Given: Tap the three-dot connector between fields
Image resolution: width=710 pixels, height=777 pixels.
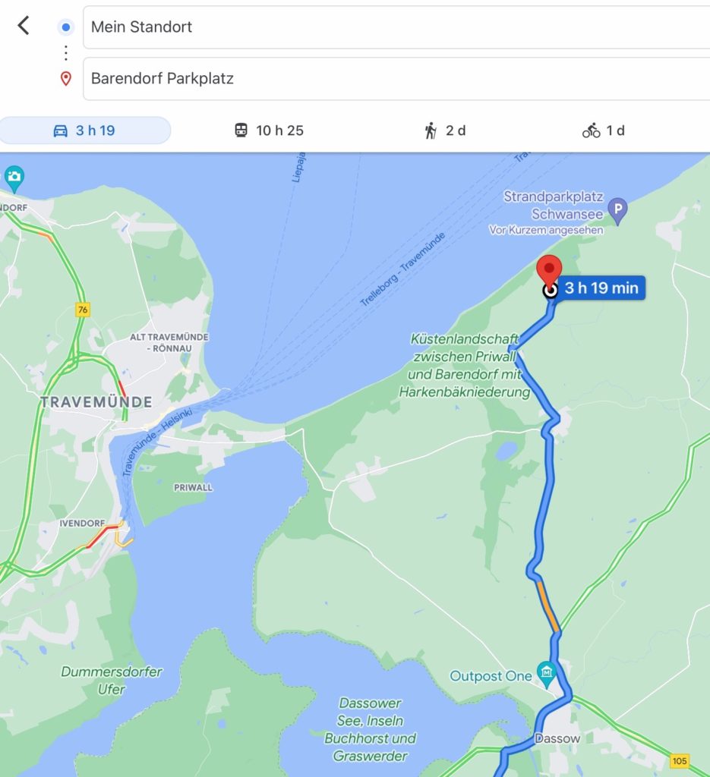Looking at the screenshot, I should coord(65,53).
